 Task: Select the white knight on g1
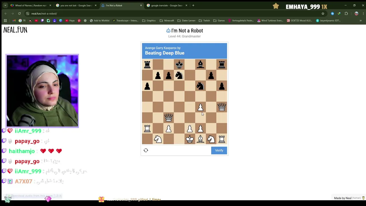tap(211, 139)
